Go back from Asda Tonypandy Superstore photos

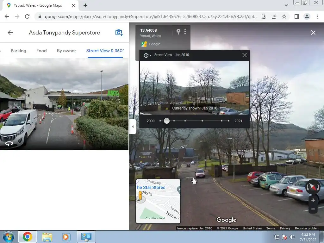pyautogui.click(x=10, y=33)
